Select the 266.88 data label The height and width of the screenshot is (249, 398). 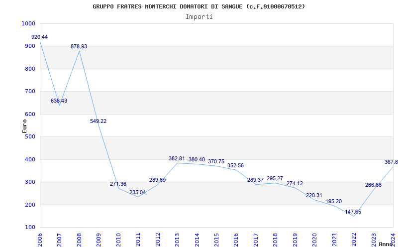(373, 185)
